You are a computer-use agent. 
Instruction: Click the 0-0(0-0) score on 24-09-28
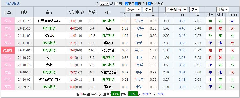(x=76, y=87)
